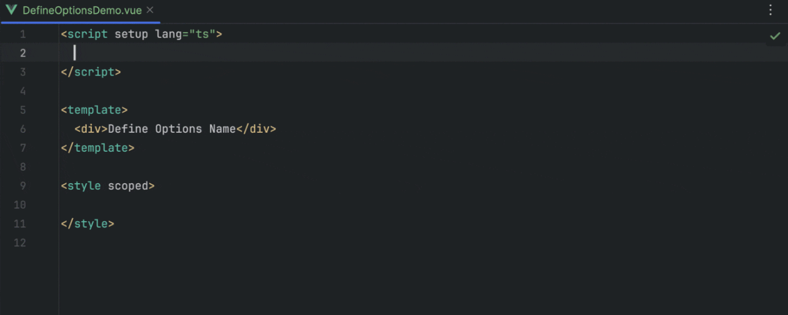Click the Vue file icon in the tab

pos(12,10)
